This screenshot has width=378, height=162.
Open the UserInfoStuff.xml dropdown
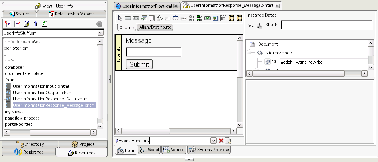tap(100, 33)
